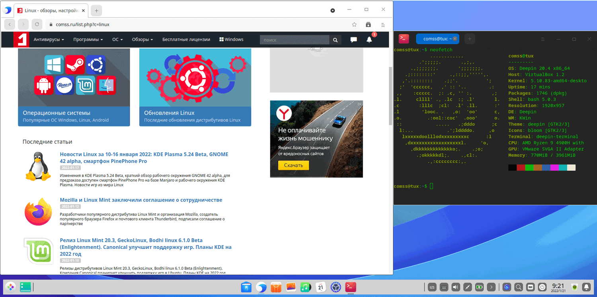Open site notifications bell with badge
This screenshot has width=597, height=297.
370,39
